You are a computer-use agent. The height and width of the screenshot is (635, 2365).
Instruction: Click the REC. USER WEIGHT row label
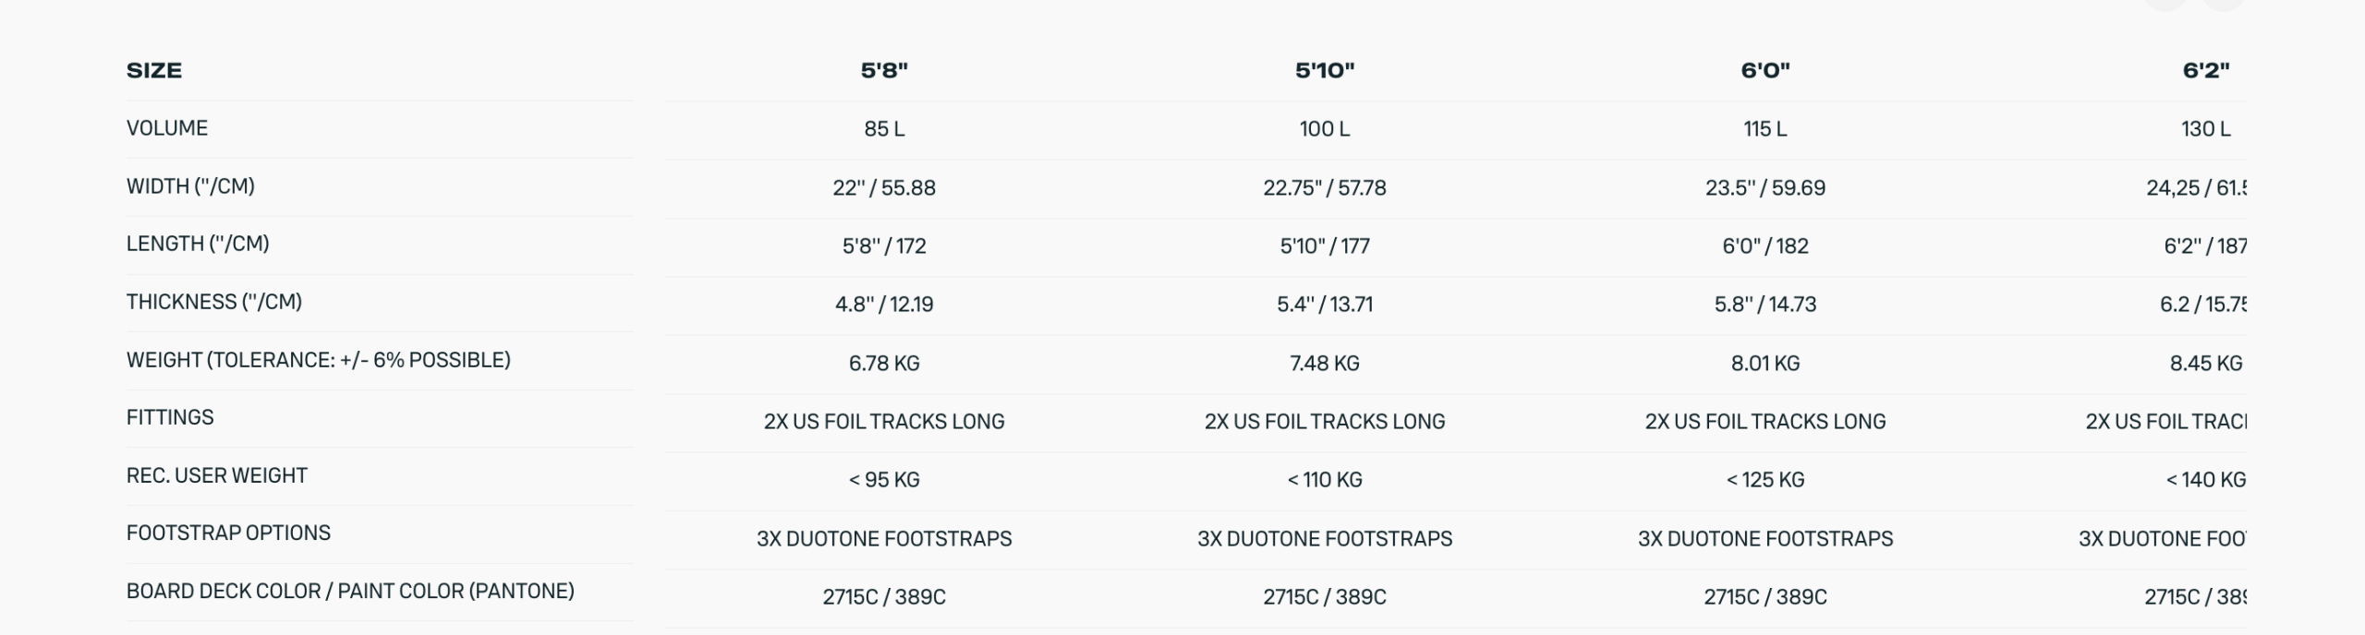point(217,475)
